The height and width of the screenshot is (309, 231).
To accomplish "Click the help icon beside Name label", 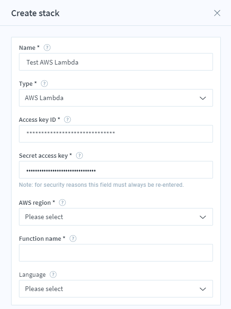I will tap(47, 48).
